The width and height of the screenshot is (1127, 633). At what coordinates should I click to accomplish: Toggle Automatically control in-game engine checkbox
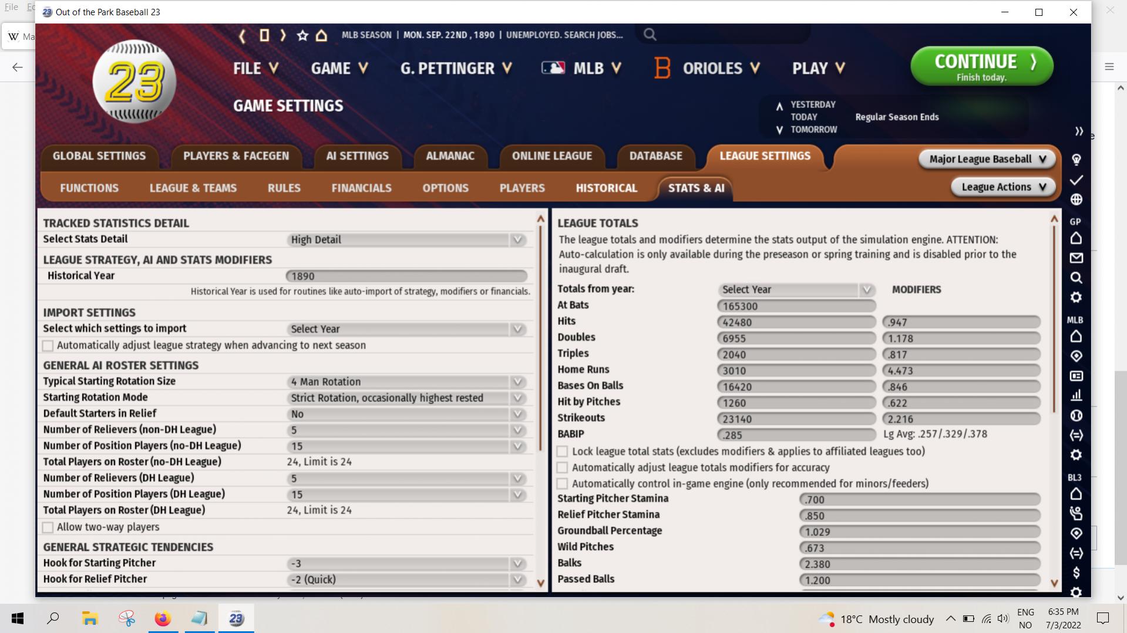coord(563,484)
